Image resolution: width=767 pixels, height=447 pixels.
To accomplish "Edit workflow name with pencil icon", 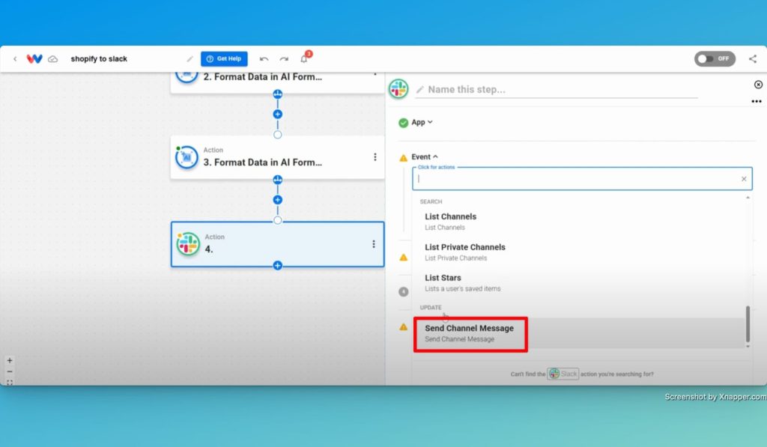I will coord(190,58).
